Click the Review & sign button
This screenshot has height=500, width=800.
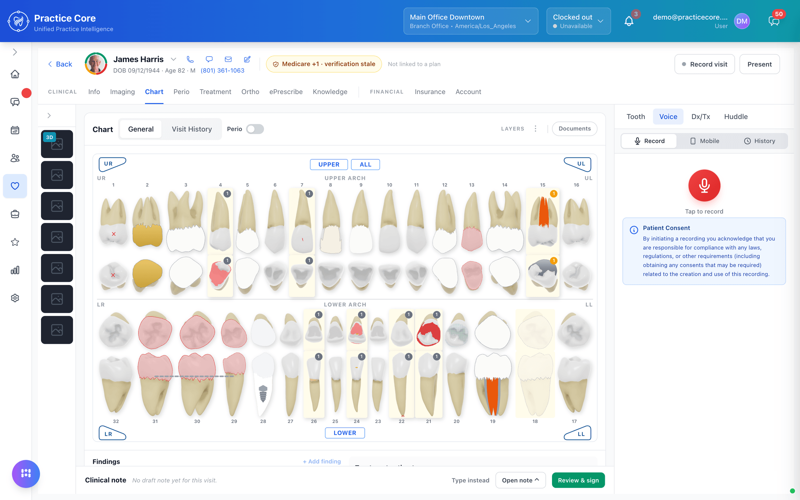coord(578,480)
